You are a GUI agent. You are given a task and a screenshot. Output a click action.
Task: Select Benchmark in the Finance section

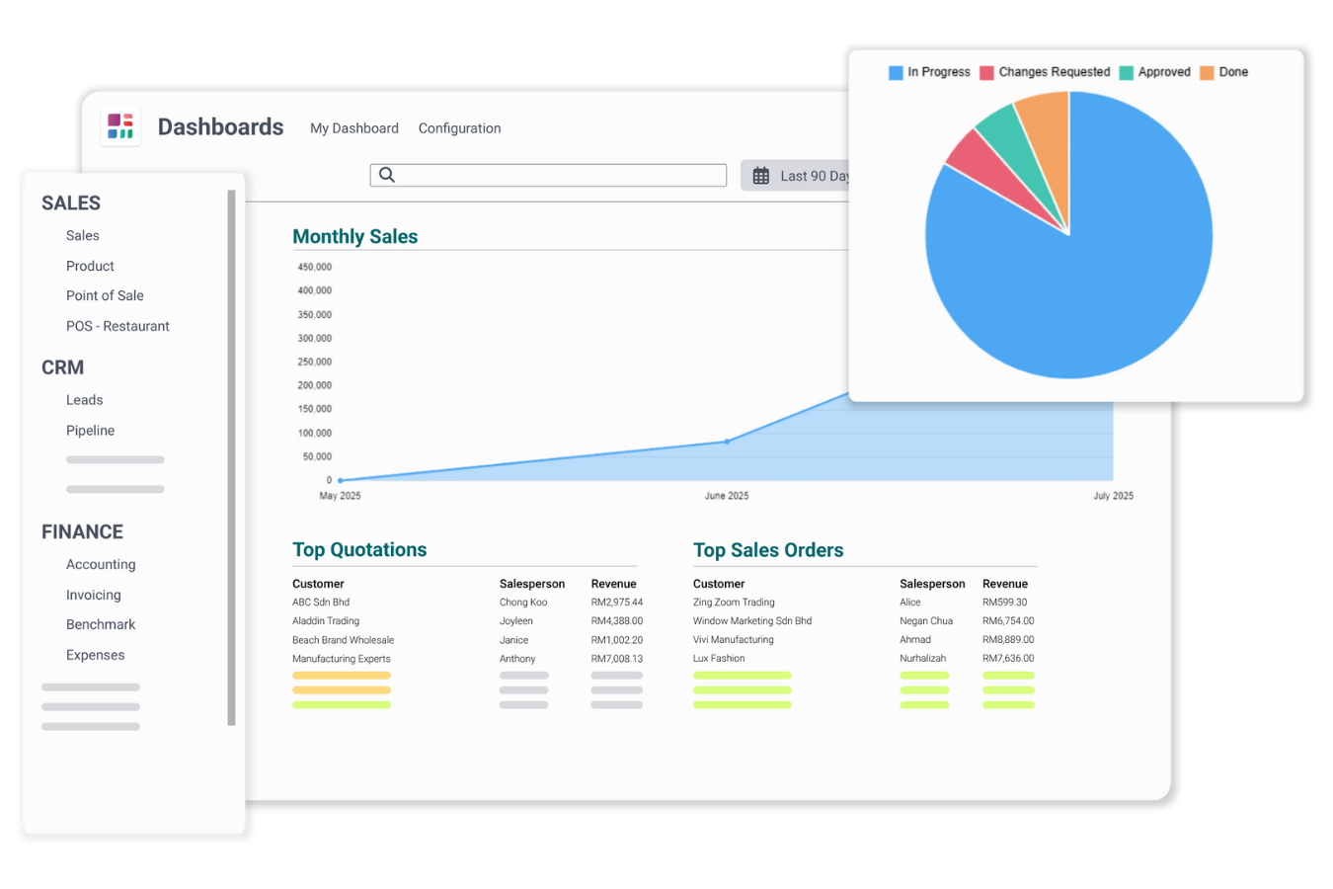pyautogui.click(x=101, y=624)
